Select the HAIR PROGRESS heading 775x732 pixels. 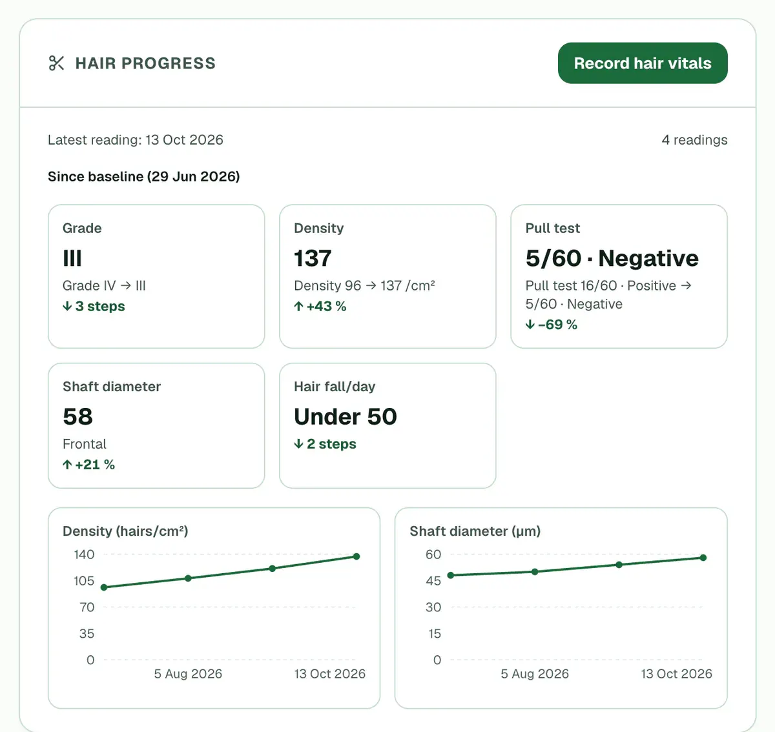pyautogui.click(x=145, y=63)
